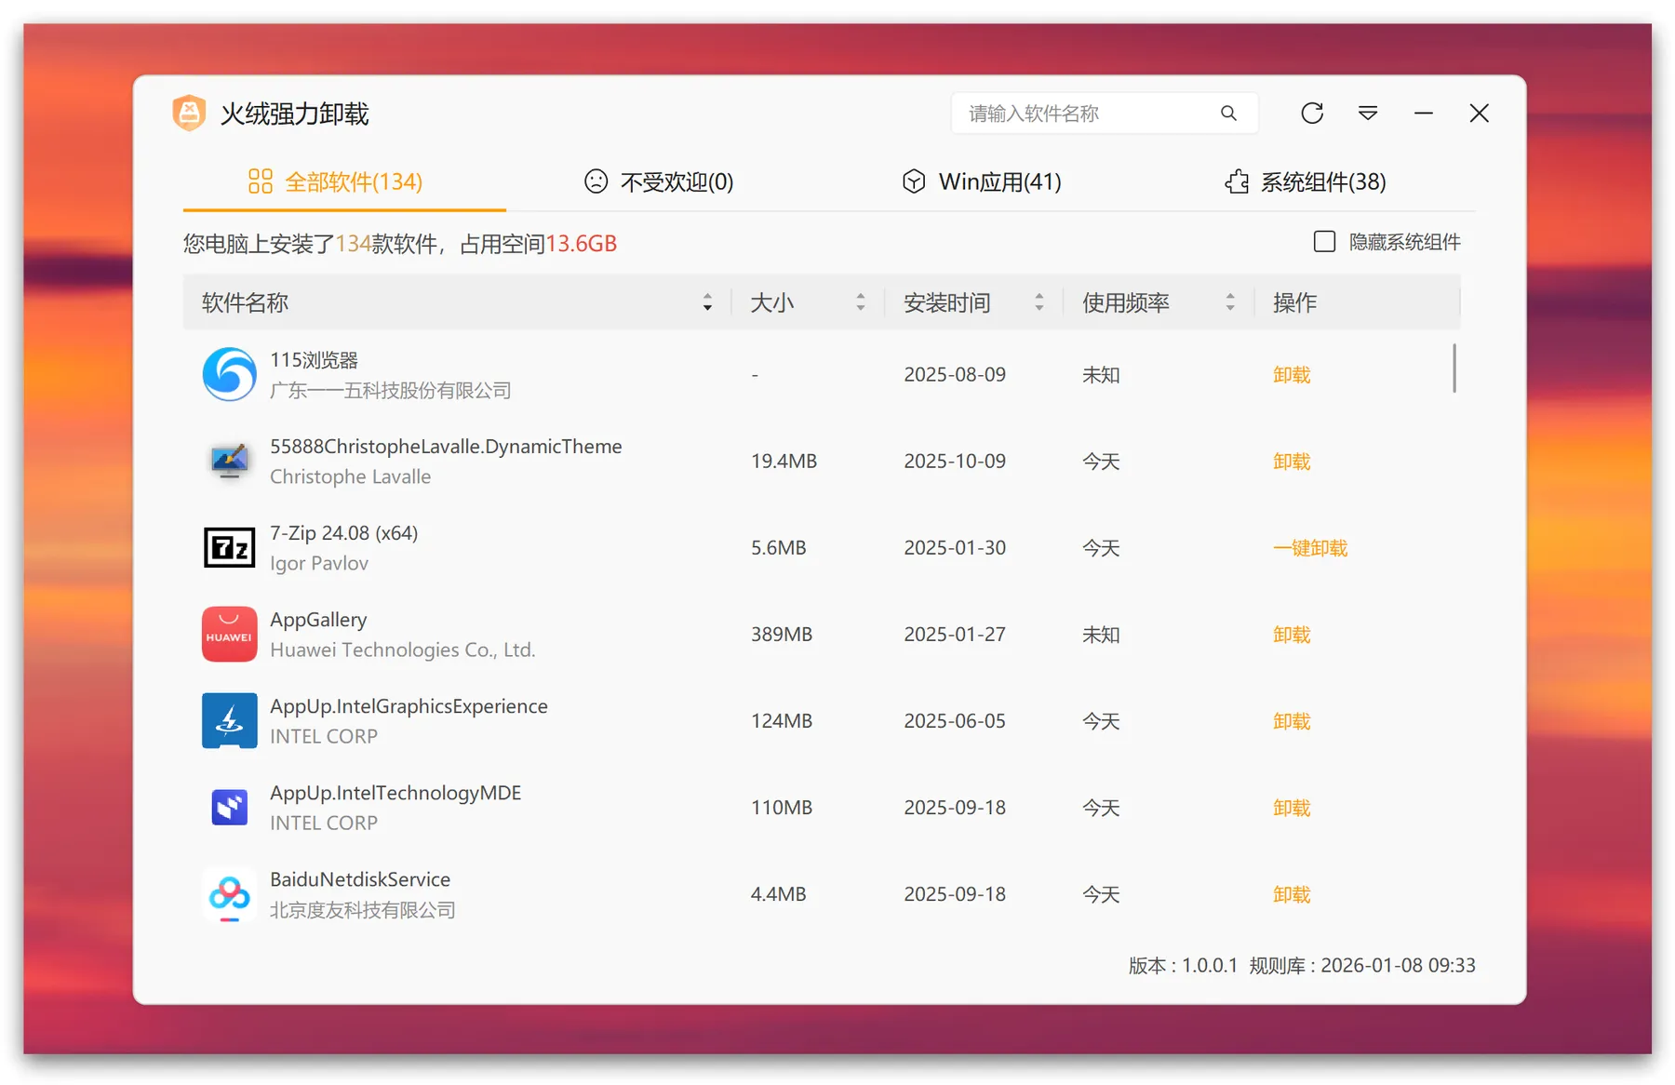This screenshot has width=1675, height=1085.
Task: Click the AppUp.IntelGraphicsExperience app icon
Action: (229, 720)
